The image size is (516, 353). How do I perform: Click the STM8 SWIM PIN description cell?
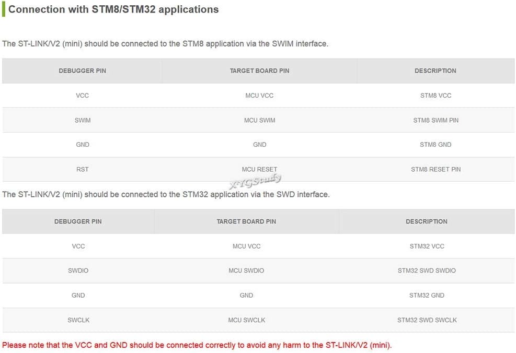click(435, 120)
